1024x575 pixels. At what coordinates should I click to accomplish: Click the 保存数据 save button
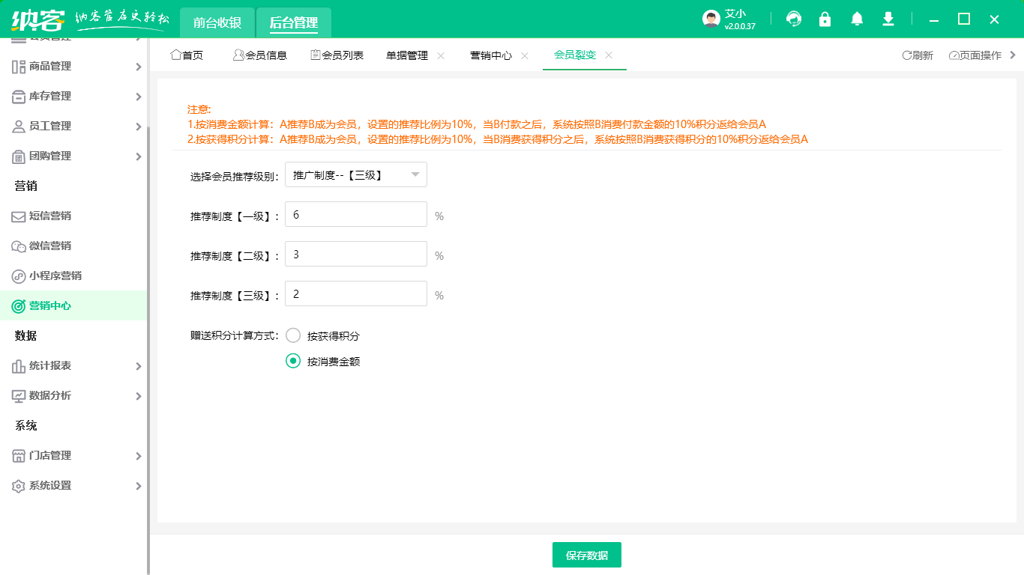point(587,555)
